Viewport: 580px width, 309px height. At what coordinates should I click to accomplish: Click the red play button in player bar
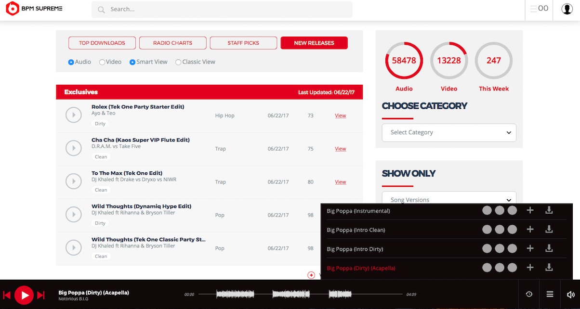pyautogui.click(x=24, y=295)
